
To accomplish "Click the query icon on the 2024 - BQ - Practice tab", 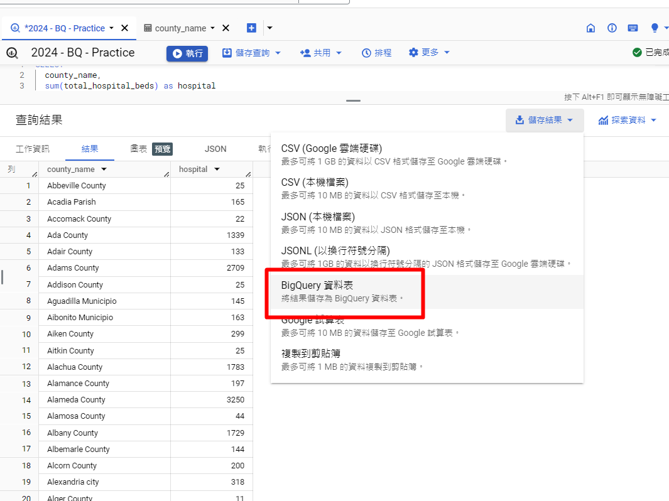I will [x=15, y=28].
